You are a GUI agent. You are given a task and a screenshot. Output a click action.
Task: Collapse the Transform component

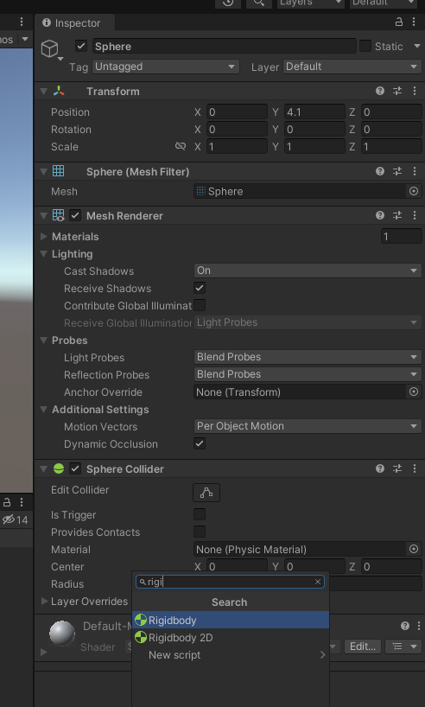click(44, 91)
